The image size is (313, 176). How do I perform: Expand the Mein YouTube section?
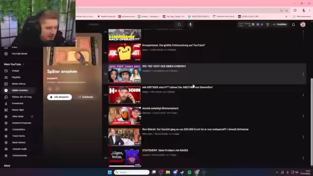coord(14,64)
